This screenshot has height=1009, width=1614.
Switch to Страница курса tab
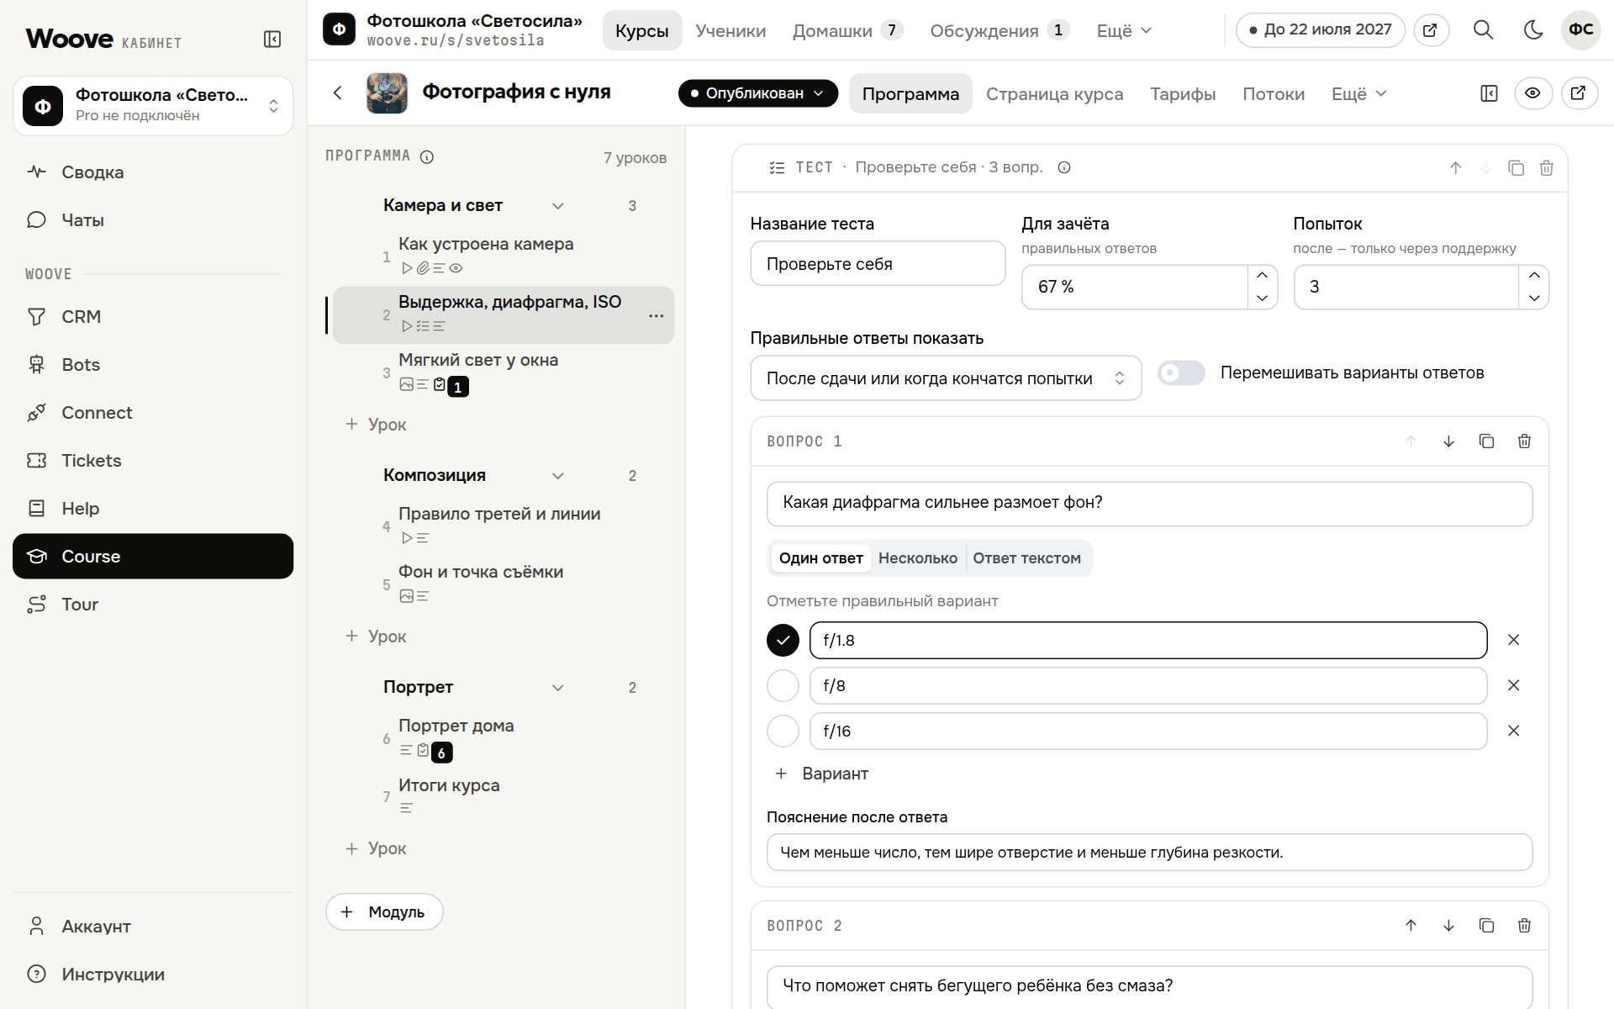(x=1054, y=94)
